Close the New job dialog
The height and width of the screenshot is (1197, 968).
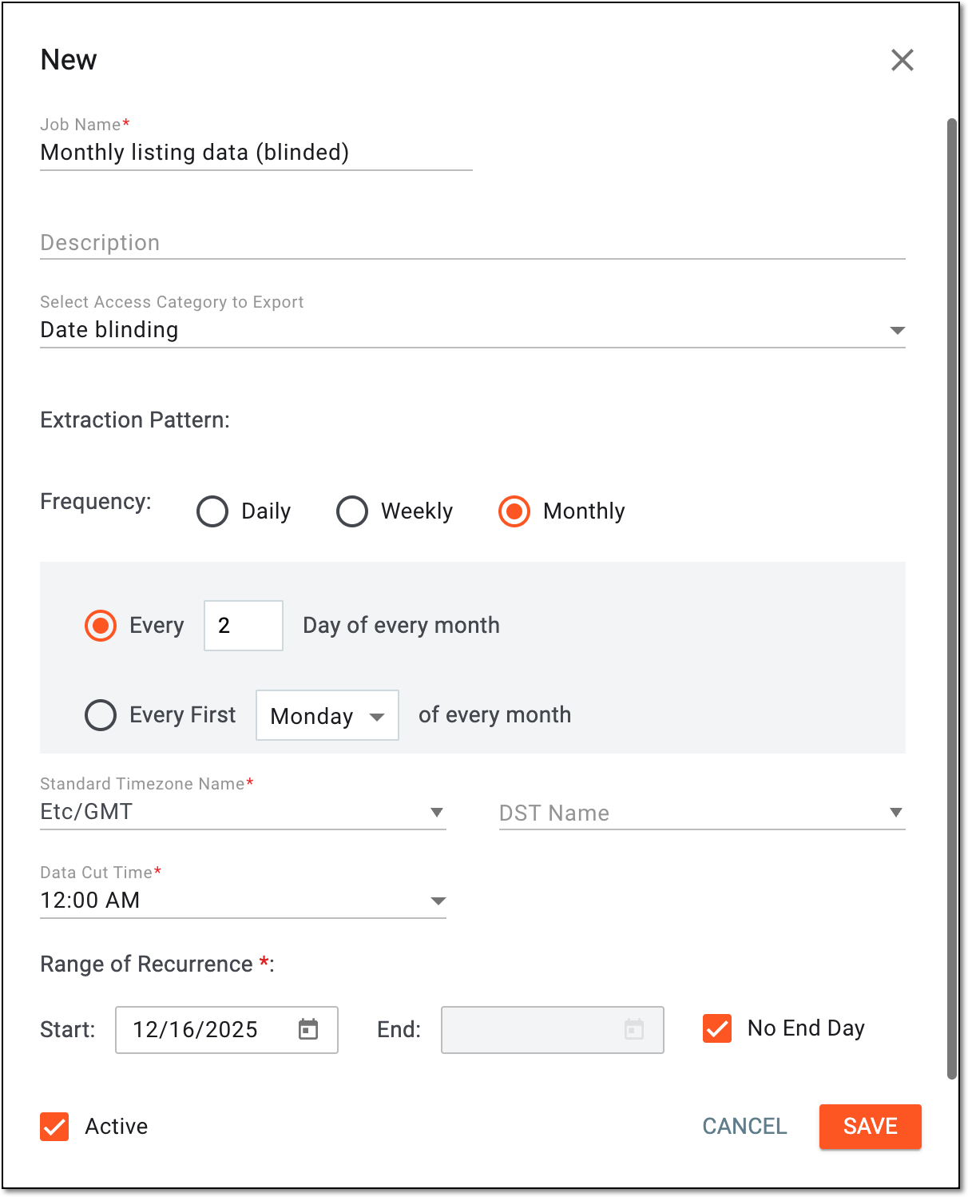pyautogui.click(x=902, y=60)
